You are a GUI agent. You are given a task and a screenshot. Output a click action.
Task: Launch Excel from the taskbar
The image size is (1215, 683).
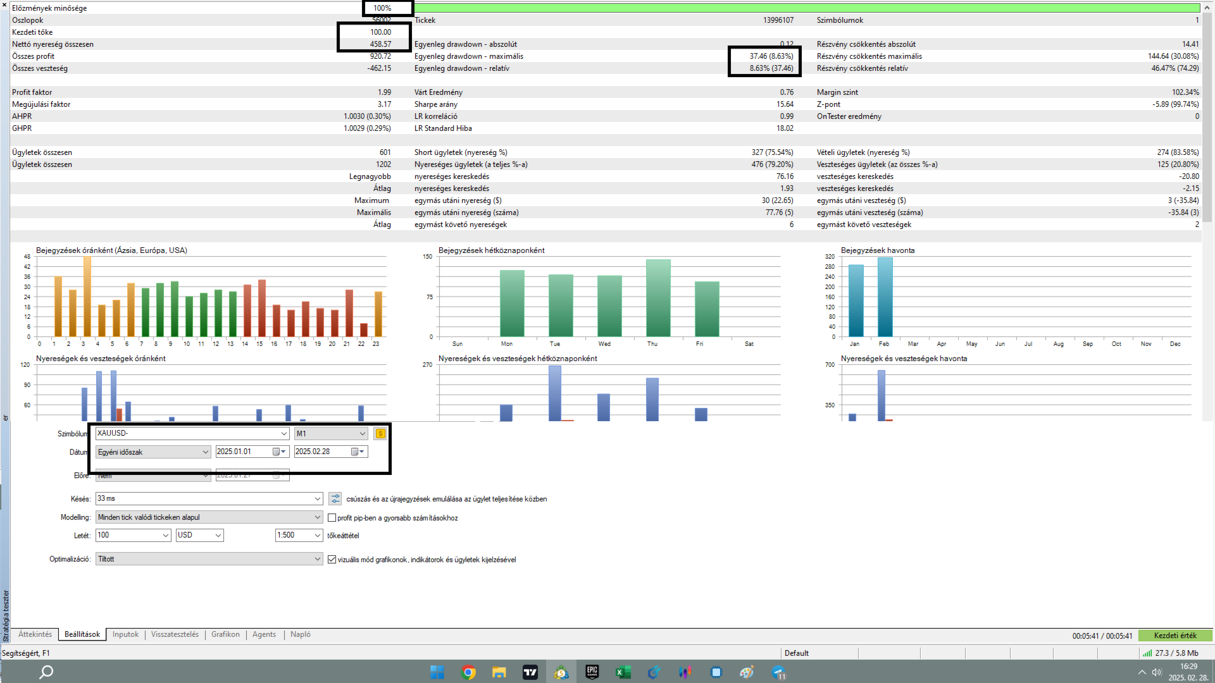click(x=623, y=672)
